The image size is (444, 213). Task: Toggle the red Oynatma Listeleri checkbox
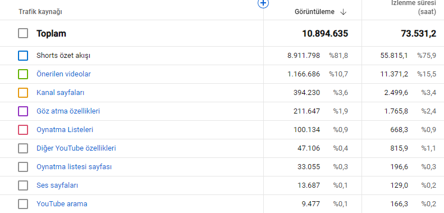click(x=23, y=130)
